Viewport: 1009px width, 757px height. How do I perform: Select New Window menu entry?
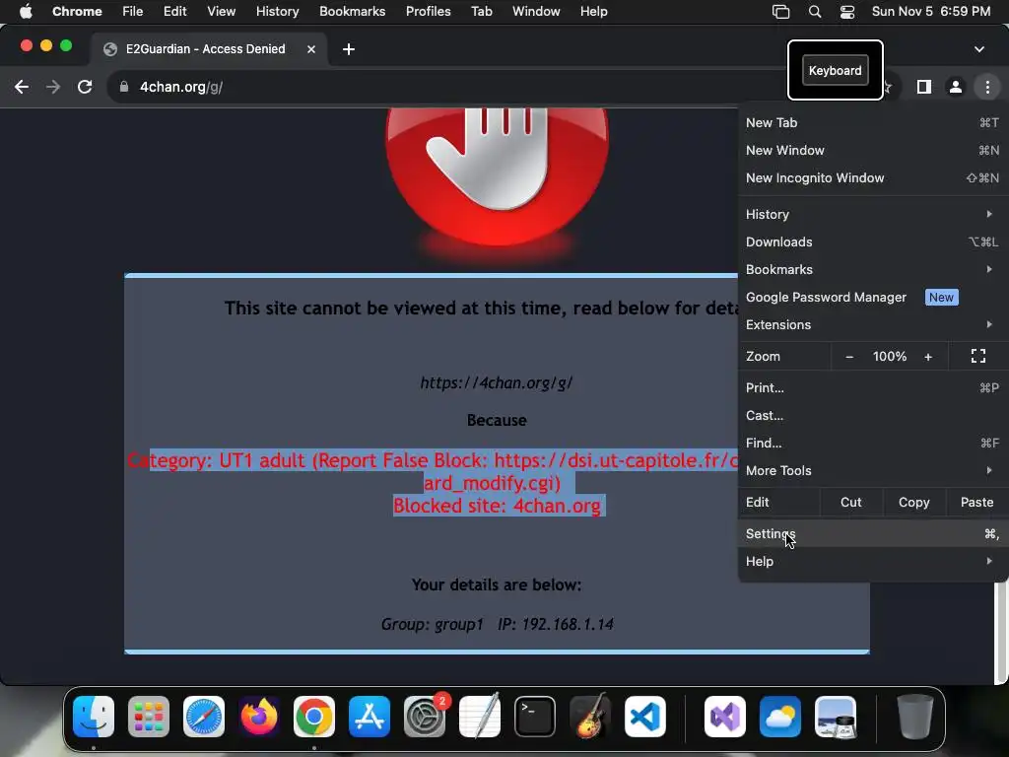pyautogui.click(x=872, y=150)
